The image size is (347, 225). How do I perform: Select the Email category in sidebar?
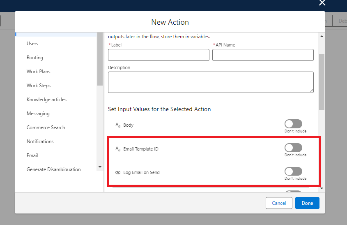(x=32, y=155)
